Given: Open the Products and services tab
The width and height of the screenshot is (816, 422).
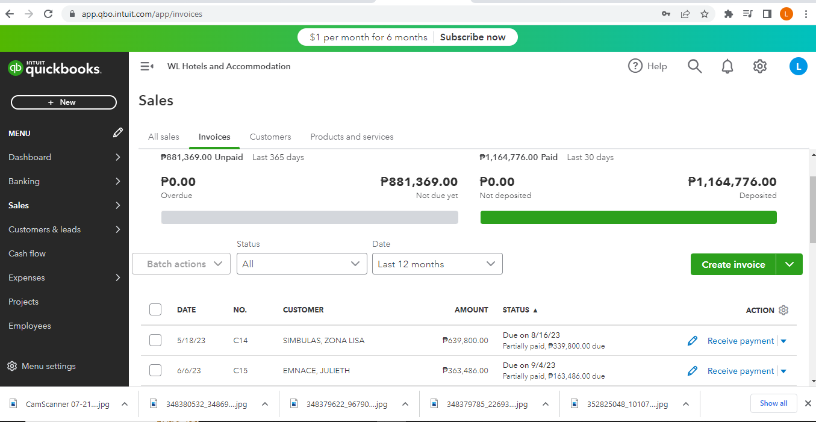Looking at the screenshot, I should [x=352, y=137].
